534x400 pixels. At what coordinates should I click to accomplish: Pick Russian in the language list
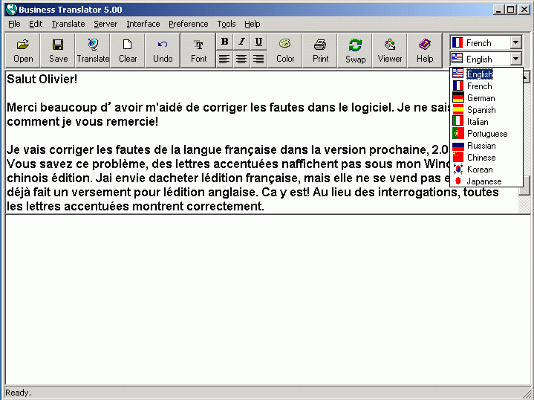tap(486, 145)
